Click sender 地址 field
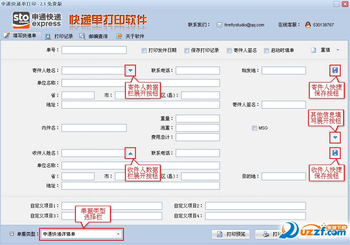The width and height of the screenshot is (350, 245). 141,105
